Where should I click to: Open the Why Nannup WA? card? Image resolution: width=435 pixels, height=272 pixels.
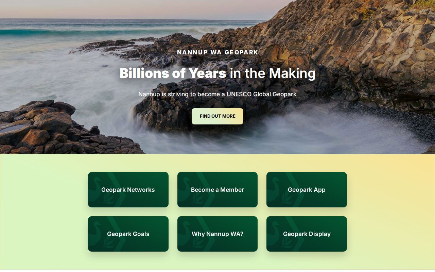(217, 234)
